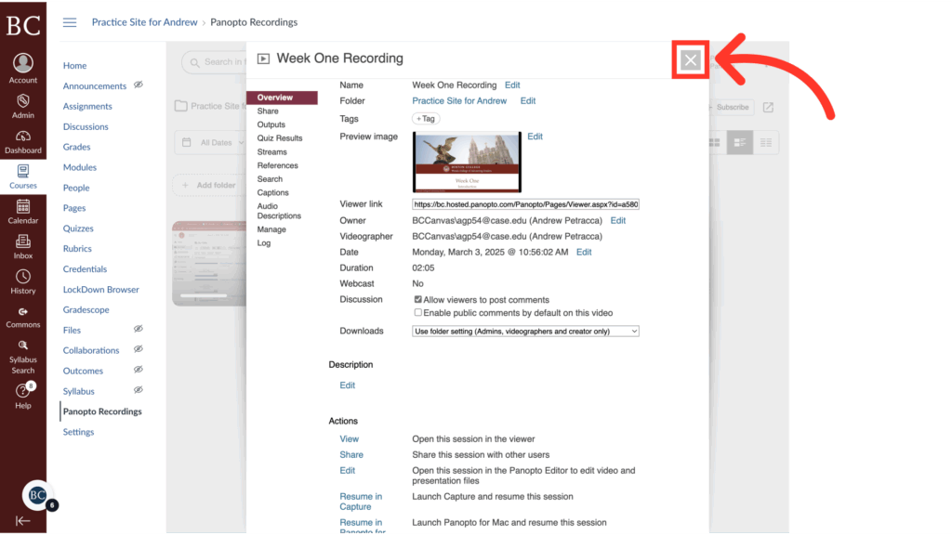Open the Downloads folder setting dropdown
The height and width of the screenshot is (535, 952).
(525, 331)
